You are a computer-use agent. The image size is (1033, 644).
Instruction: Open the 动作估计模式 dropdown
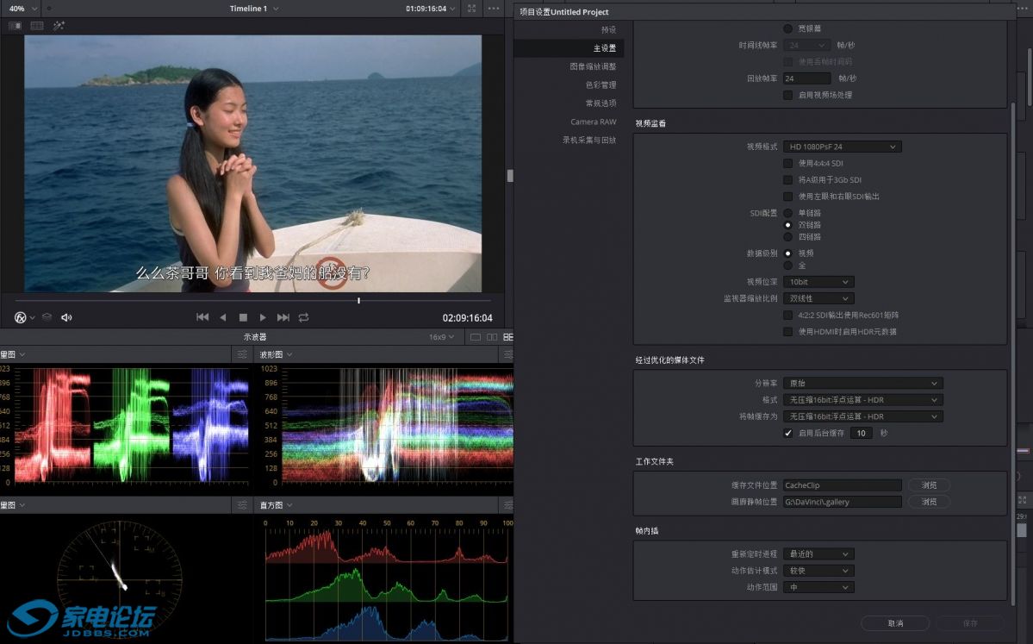click(818, 571)
